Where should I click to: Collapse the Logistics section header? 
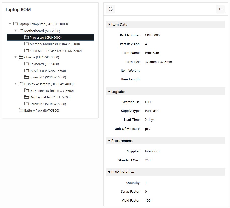point(109,92)
